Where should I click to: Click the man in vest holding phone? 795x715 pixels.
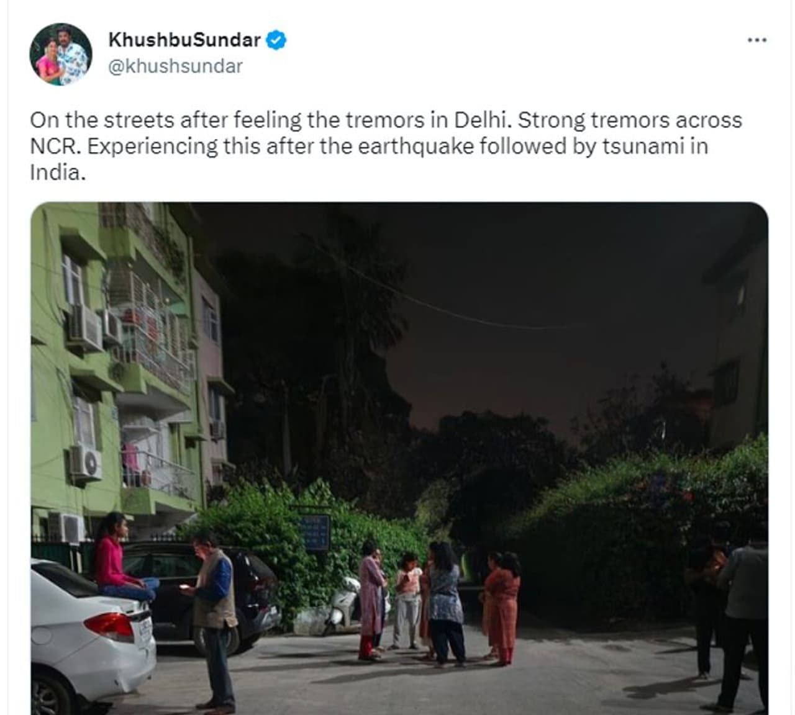tap(212, 622)
